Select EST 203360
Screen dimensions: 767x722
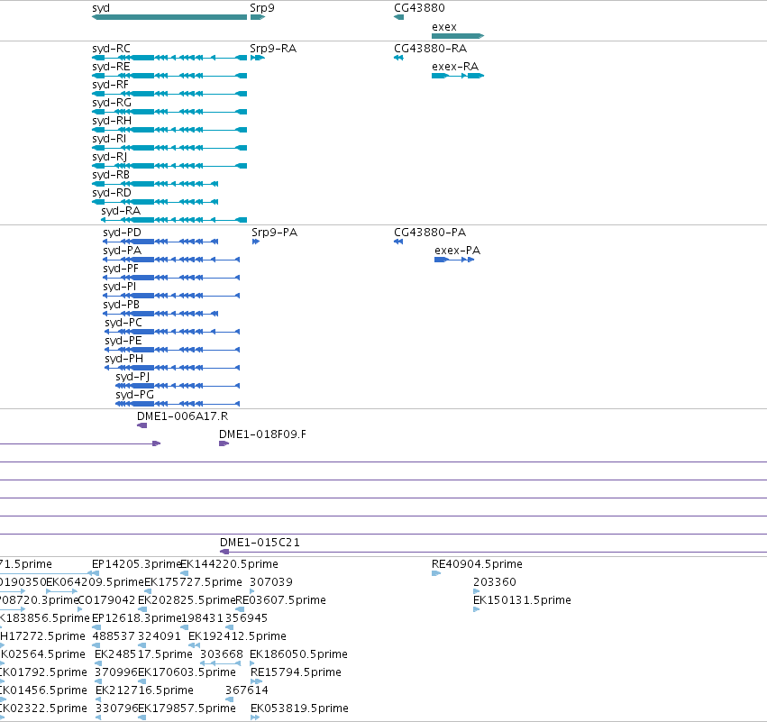tap(477, 591)
